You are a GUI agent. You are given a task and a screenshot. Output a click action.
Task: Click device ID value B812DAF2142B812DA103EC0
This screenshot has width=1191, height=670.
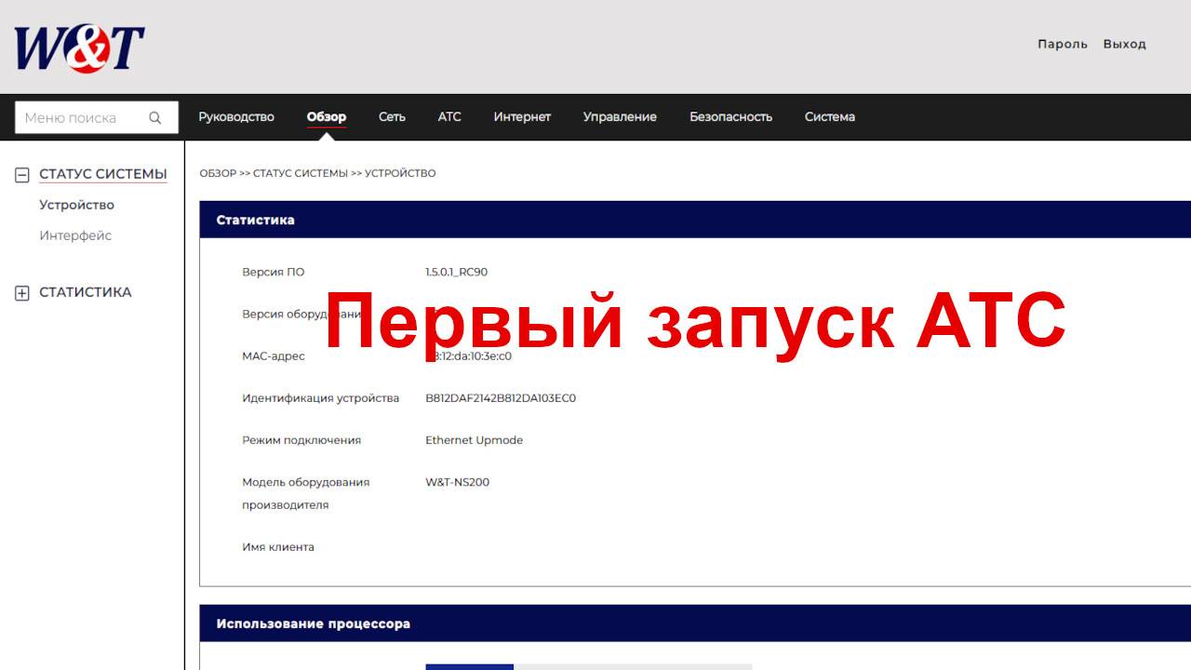(x=501, y=398)
